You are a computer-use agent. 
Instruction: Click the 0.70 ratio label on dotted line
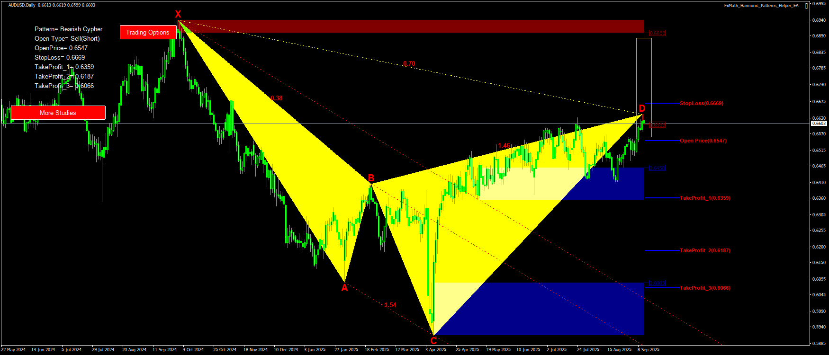(x=409, y=64)
